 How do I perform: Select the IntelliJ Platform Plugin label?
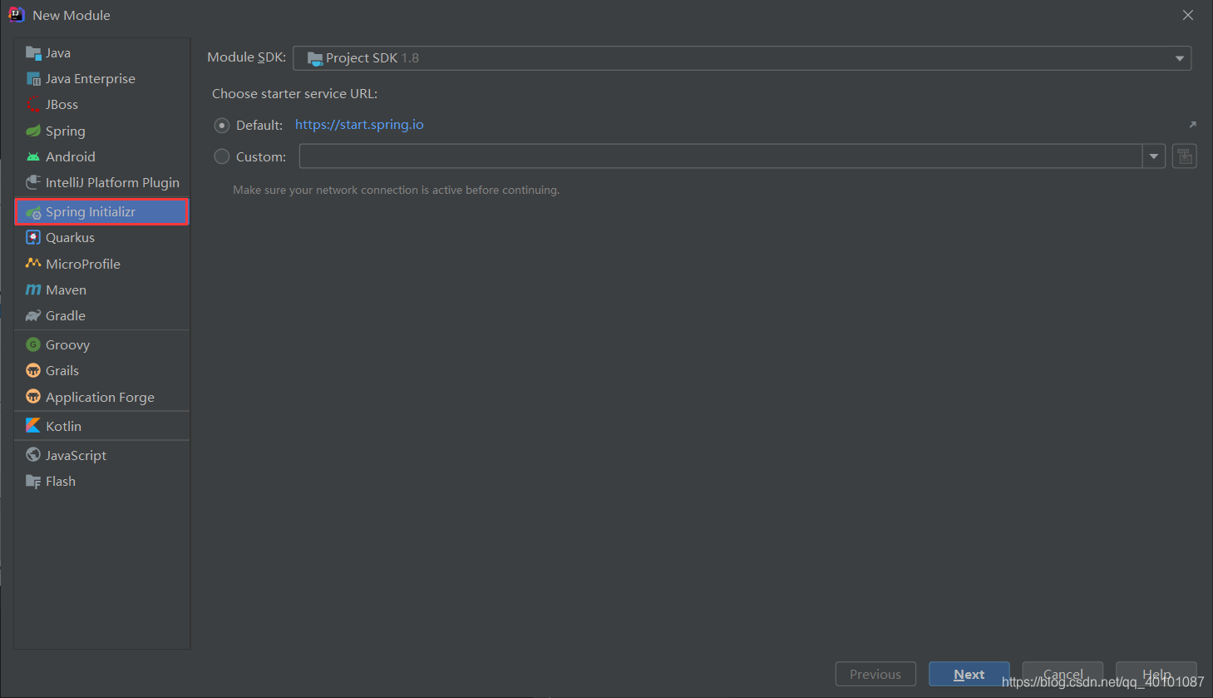tap(112, 182)
